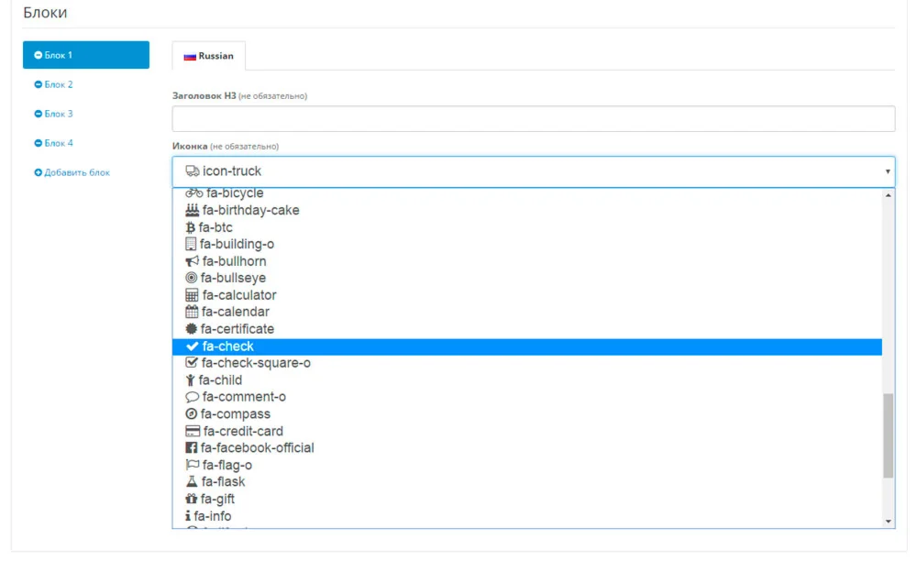Click the plus icon beside Добавить блок

coord(38,173)
